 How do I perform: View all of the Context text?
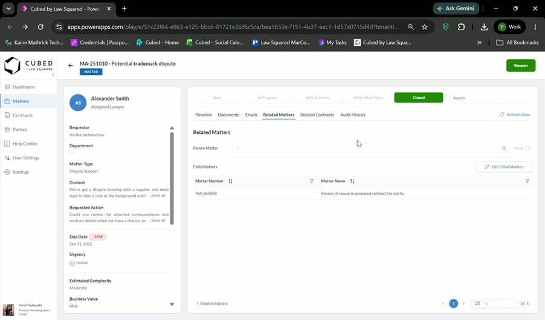click(x=158, y=196)
